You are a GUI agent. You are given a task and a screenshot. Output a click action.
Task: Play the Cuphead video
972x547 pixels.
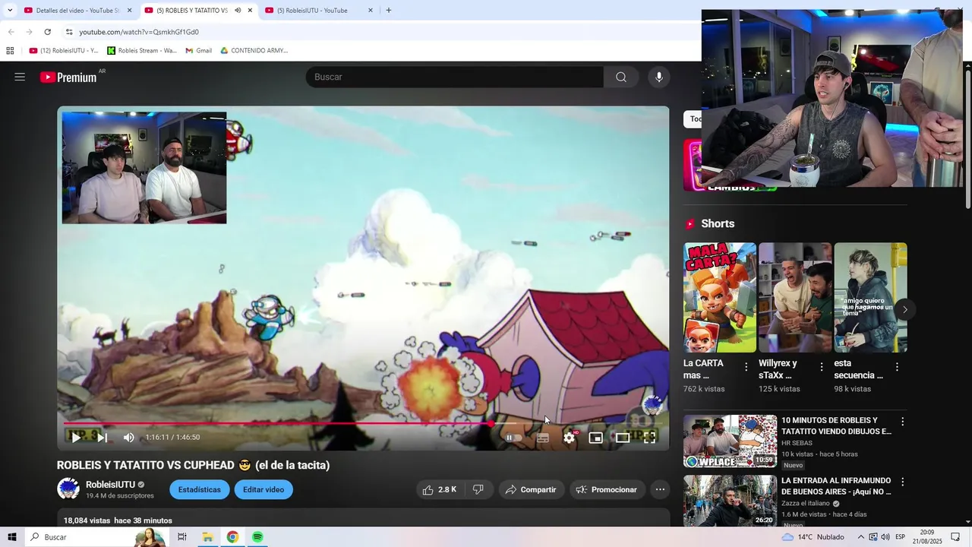[x=76, y=438]
